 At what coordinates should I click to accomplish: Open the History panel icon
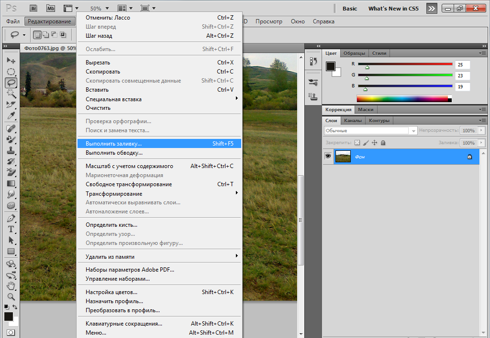point(313,61)
